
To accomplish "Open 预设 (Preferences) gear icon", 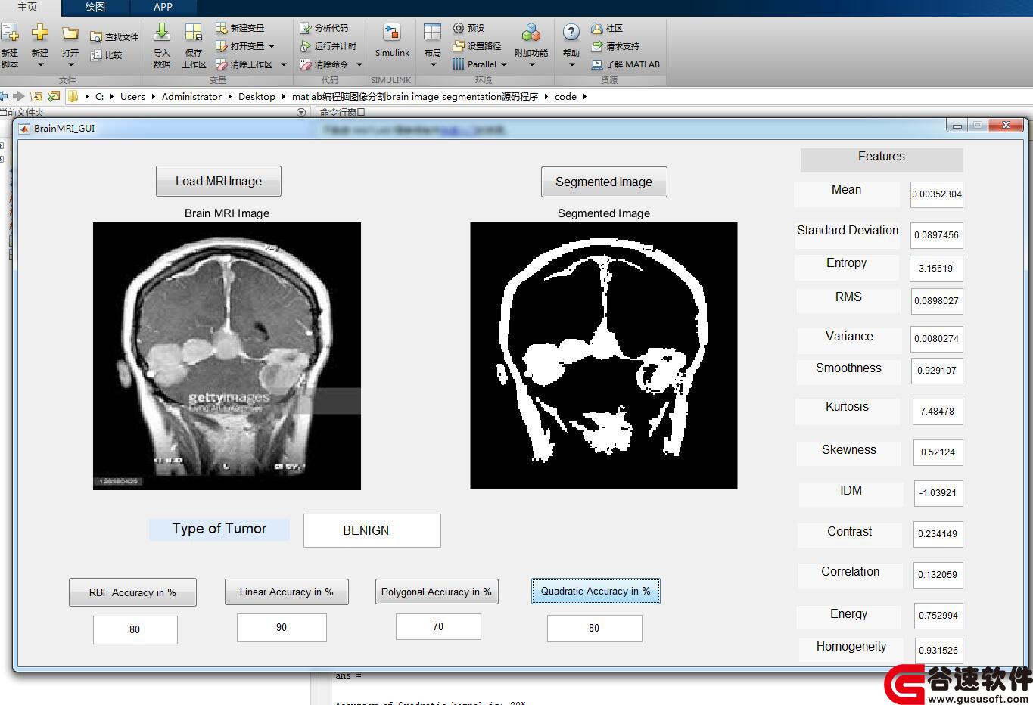I will (459, 28).
